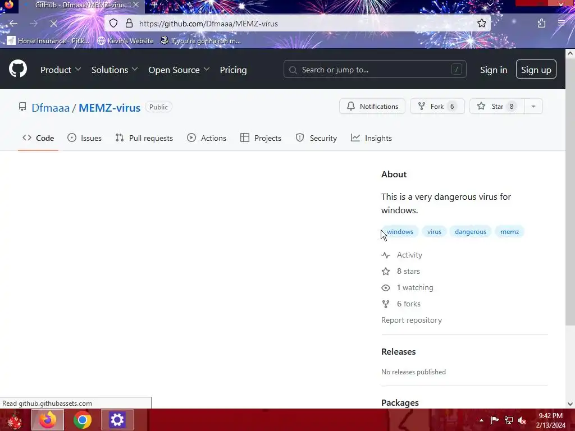View 8 stars stargazers
The width and height of the screenshot is (575, 431).
(401, 271)
